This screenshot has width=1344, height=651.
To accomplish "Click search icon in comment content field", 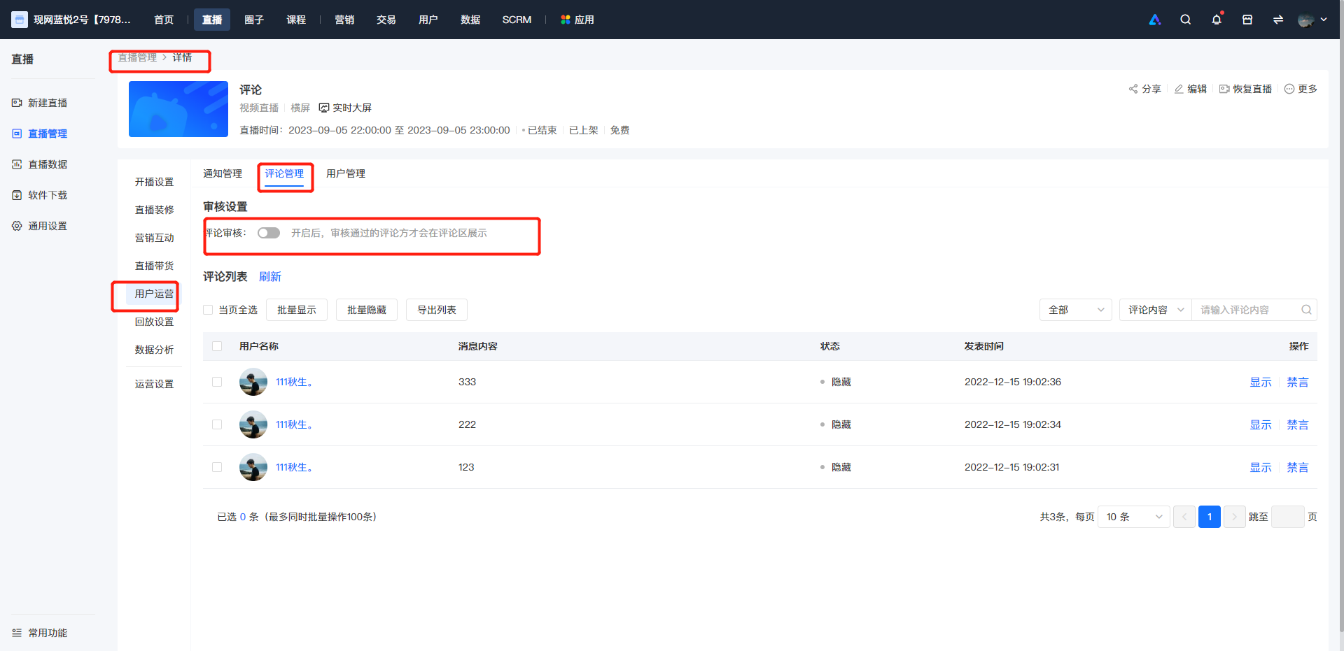I will (x=1306, y=310).
